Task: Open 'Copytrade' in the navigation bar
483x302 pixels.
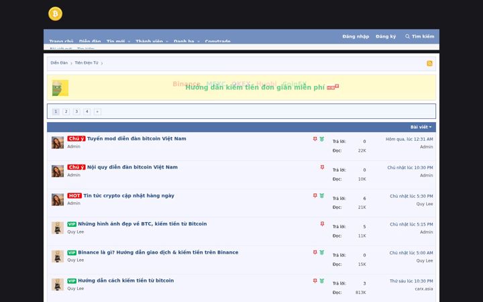Action: pos(218,42)
